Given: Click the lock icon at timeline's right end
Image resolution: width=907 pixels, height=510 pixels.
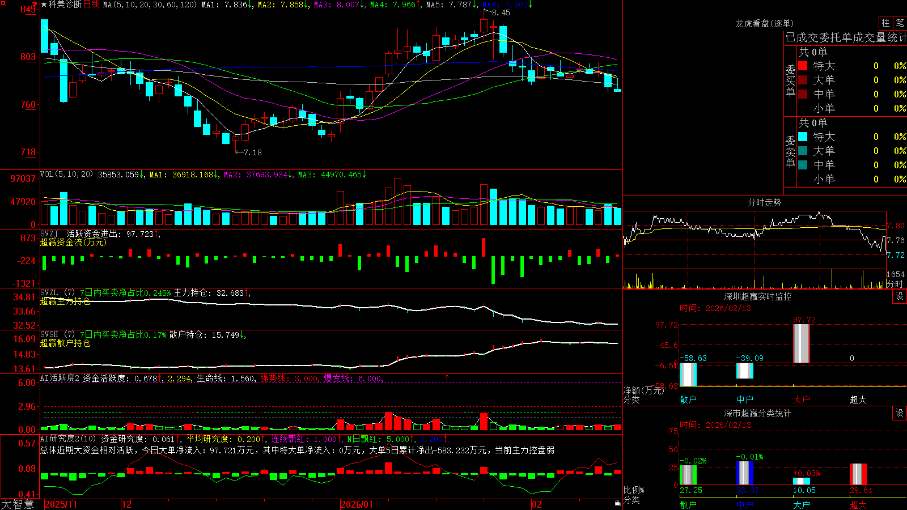Looking at the screenshot, I should coord(617,503).
